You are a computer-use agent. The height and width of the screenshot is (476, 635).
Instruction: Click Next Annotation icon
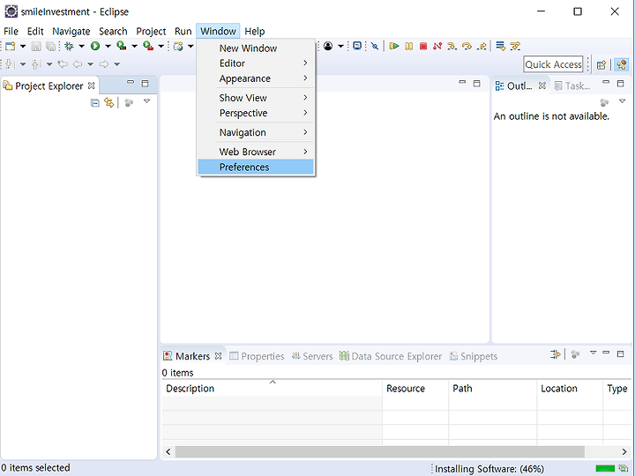10,64
